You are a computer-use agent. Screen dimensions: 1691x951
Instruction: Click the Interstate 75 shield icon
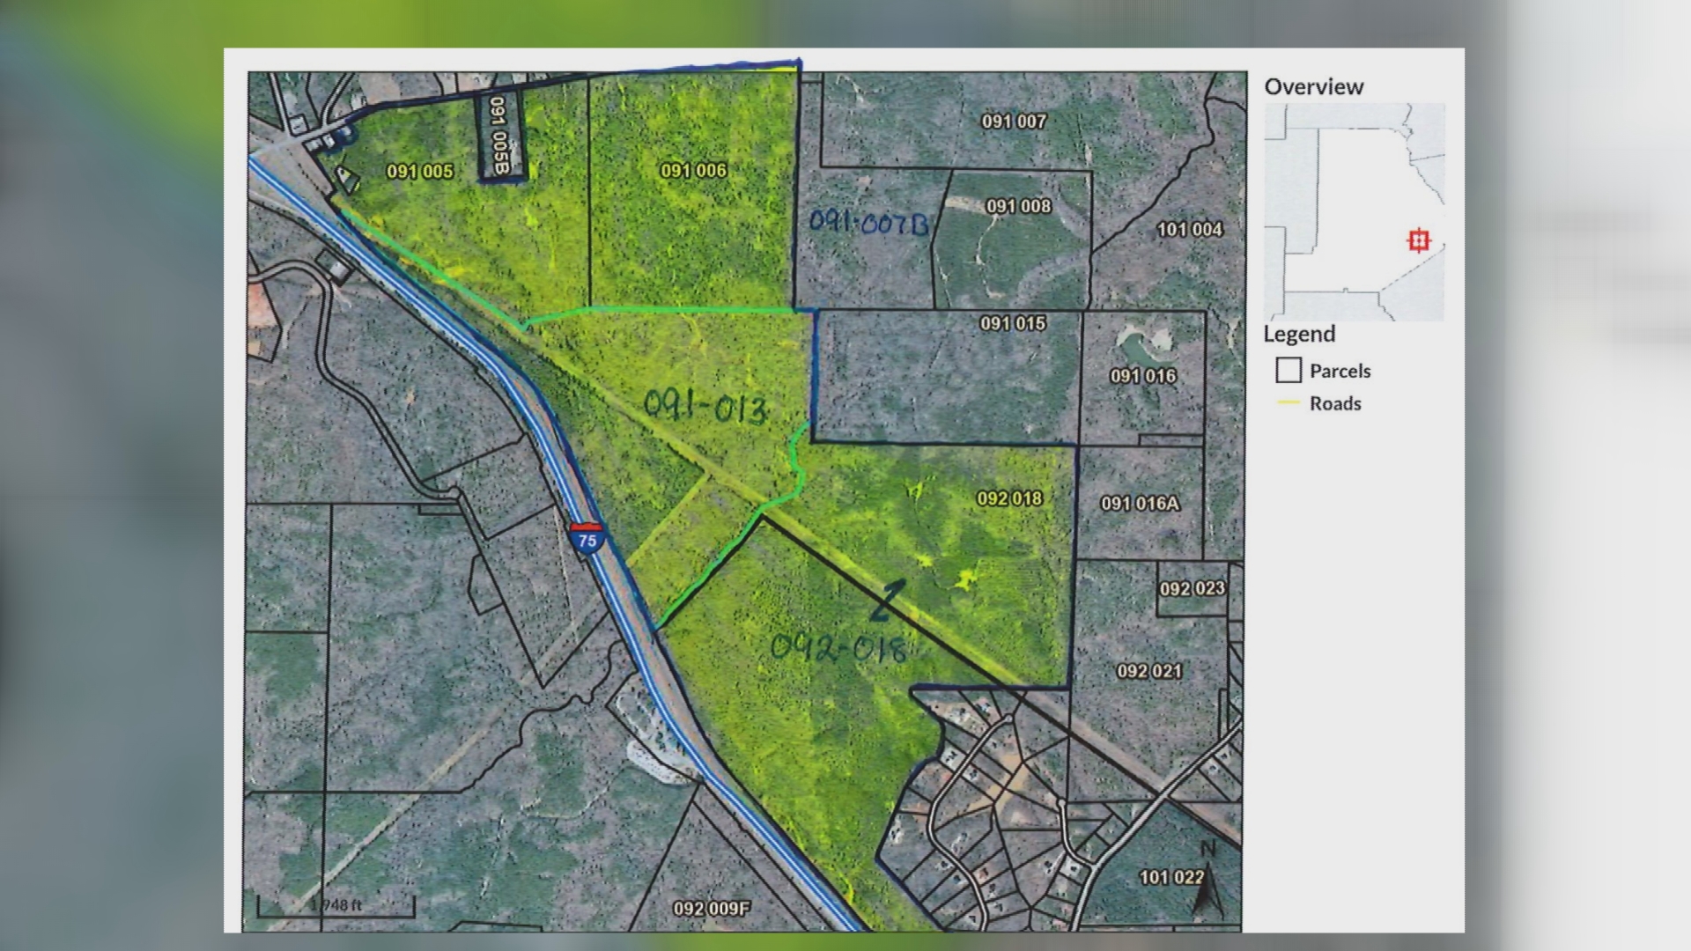point(587,536)
